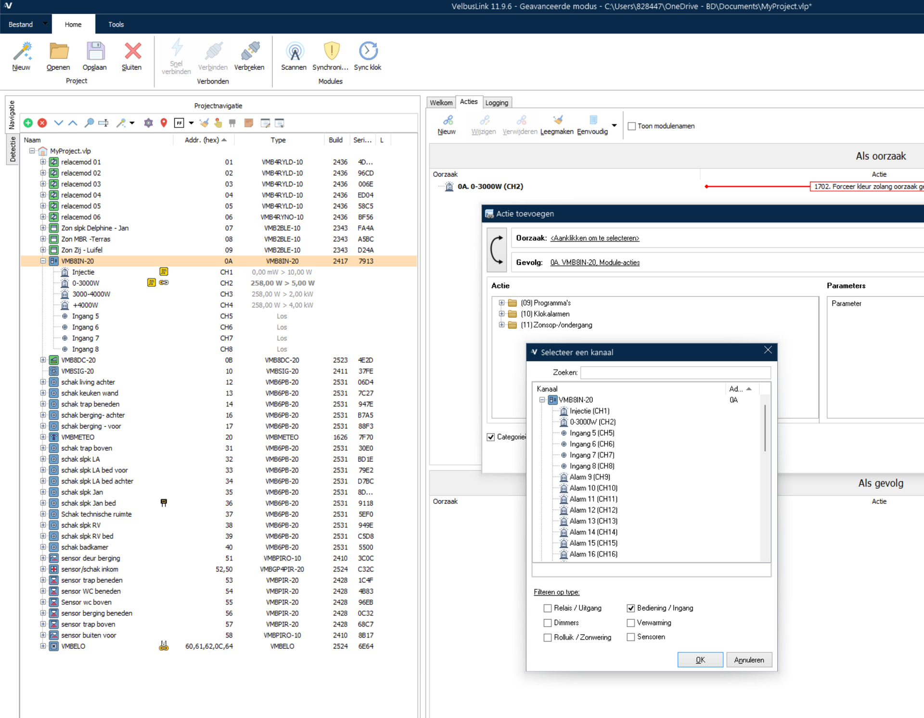The height and width of the screenshot is (718, 924).
Task: Collapse VMB8IN-20 in channel selector tree
Action: point(542,400)
